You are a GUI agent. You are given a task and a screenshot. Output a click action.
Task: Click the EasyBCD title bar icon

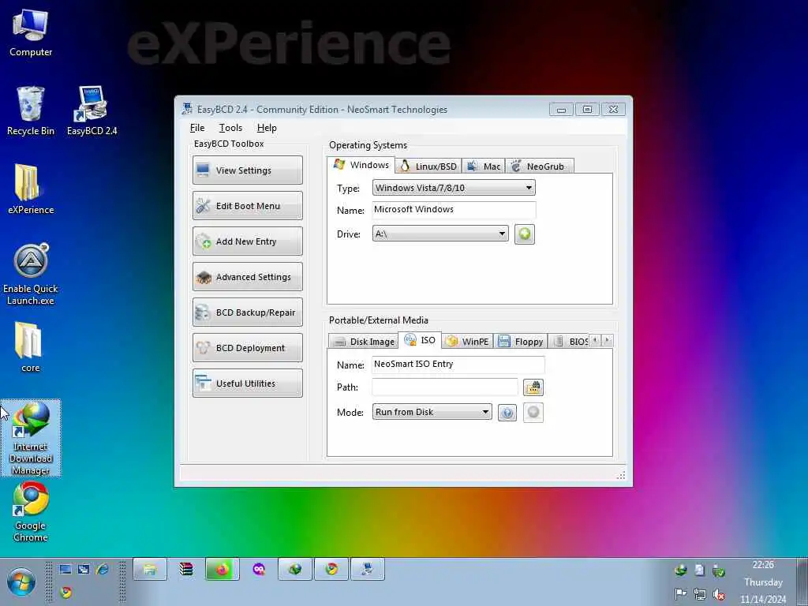pyautogui.click(x=187, y=109)
